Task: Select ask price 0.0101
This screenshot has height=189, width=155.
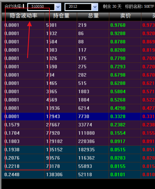Action: point(118,175)
